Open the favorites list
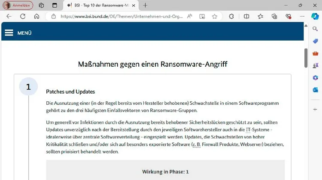Image resolution: width=322 pixels, height=180 pixels. [x=261, y=16]
